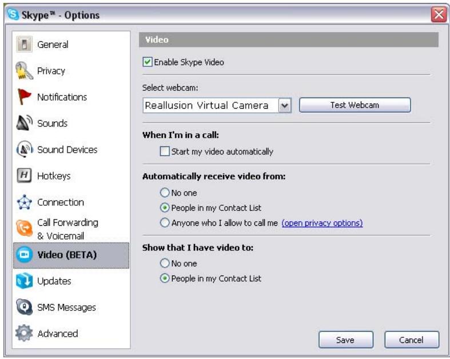Click the General switch icon in sidebar
This screenshot has width=450, height=359.
tap(25, 45)
